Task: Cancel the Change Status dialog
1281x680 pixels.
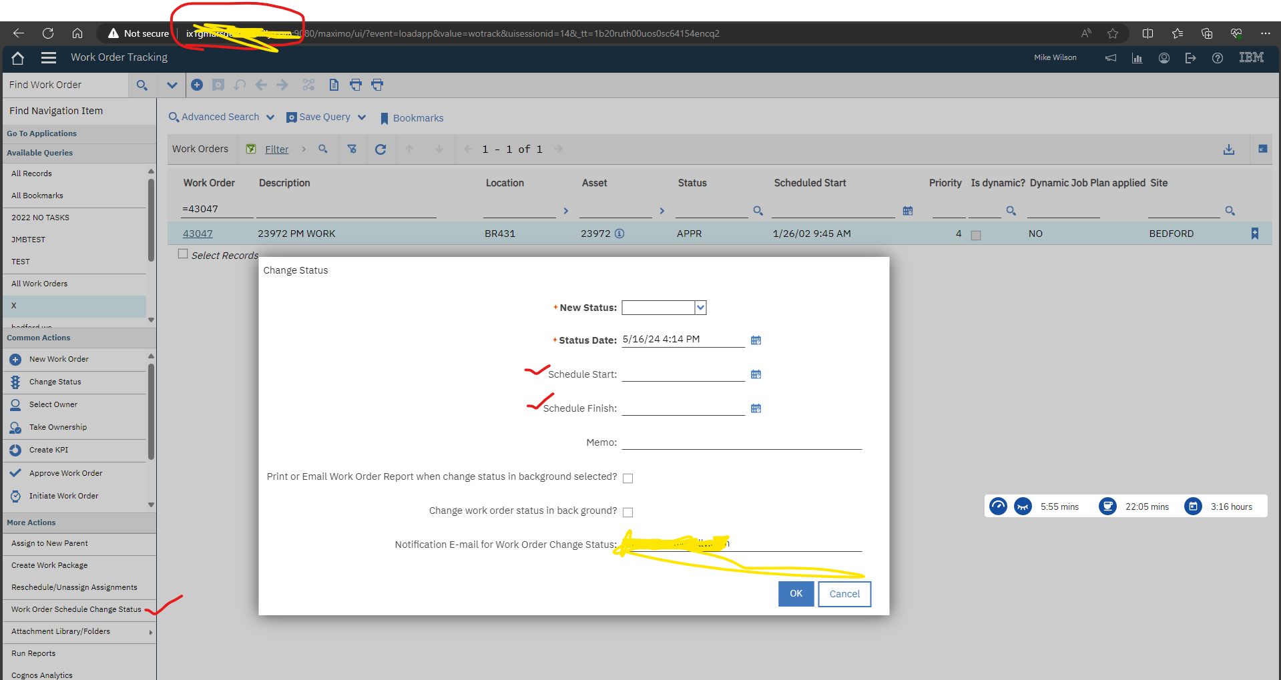Action: (844, 594)
